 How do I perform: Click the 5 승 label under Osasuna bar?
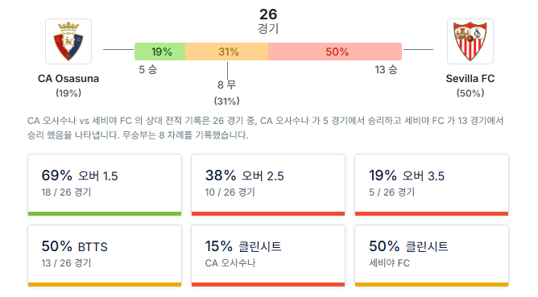148,69
